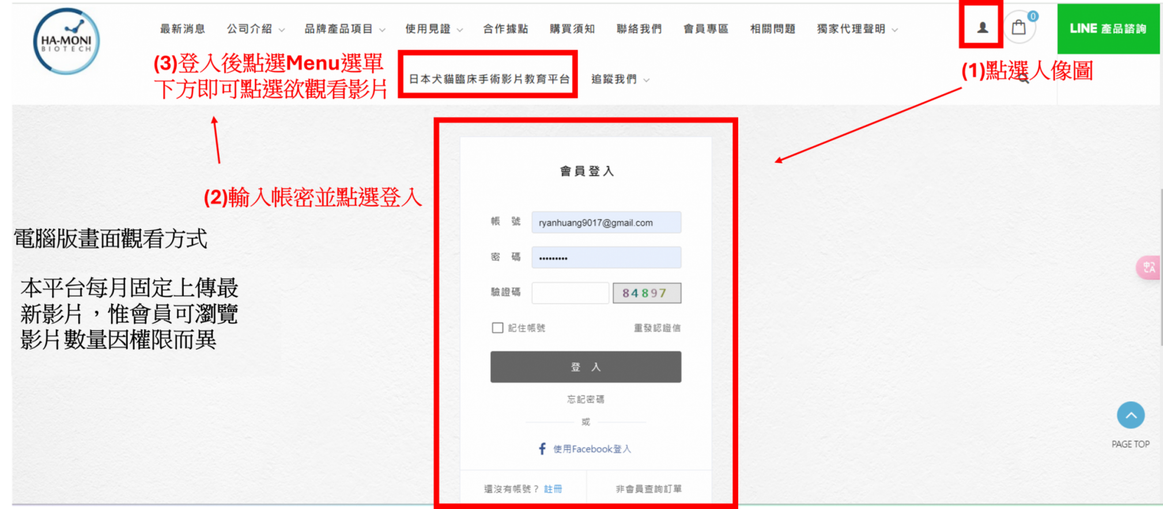Expand the 品牌產品項目 dropdown arrow

click(x=382, y=30)
